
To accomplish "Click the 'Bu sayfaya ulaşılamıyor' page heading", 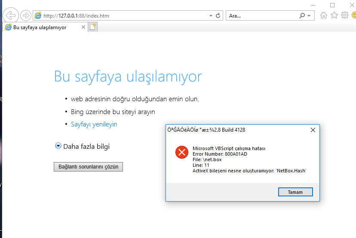I will click(x=128, y=76).
